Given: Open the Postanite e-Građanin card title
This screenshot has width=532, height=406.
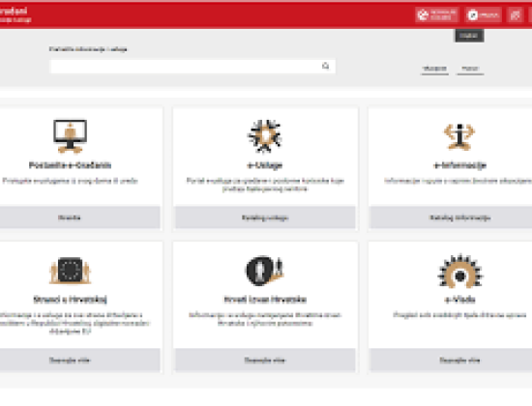Looking at the screenshot, I should coord(70,165).
